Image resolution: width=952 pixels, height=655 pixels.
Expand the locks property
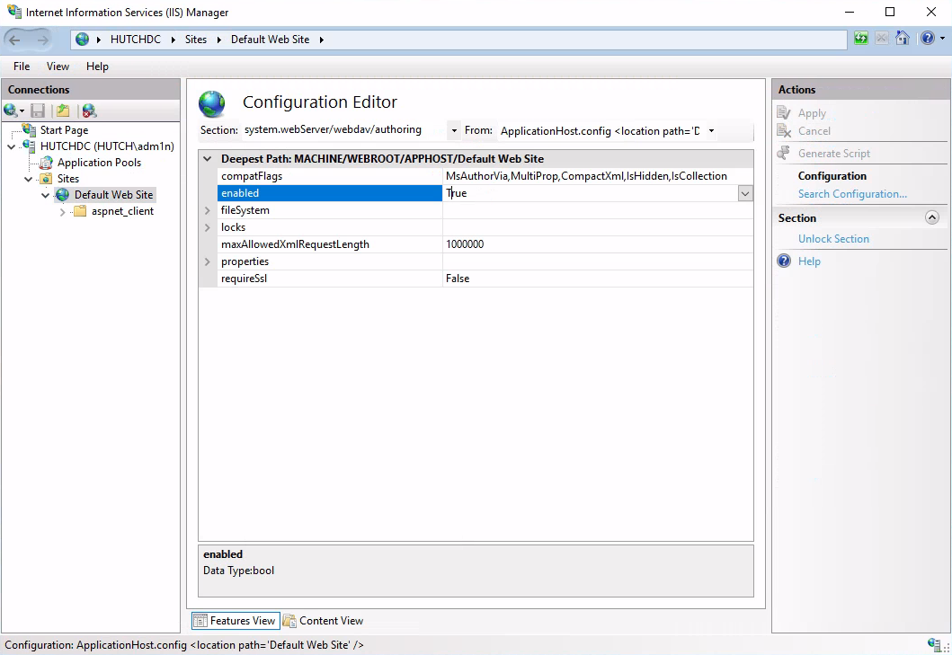(208, 227)
